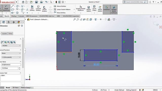Open the Hide/Show Items eye icon

[x=101, y=19]
